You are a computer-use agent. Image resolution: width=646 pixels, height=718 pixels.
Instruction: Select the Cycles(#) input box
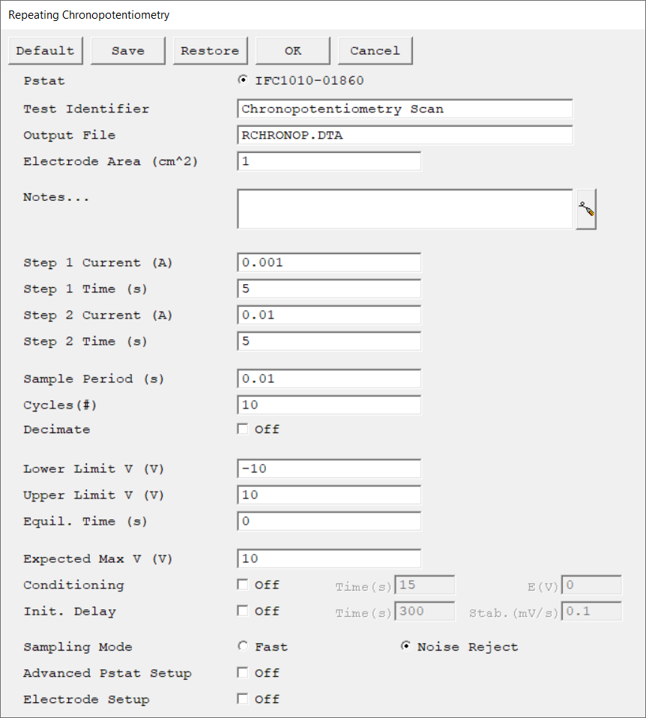pos(329,405)
